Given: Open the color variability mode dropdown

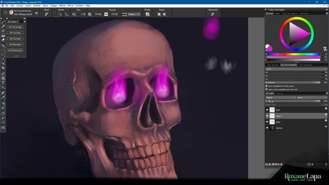Looking at the screenshot, I should point(296,69).
